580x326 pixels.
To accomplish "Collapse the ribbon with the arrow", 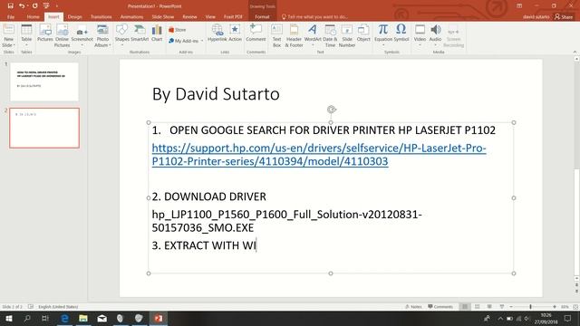I will [x=575, y=53].
